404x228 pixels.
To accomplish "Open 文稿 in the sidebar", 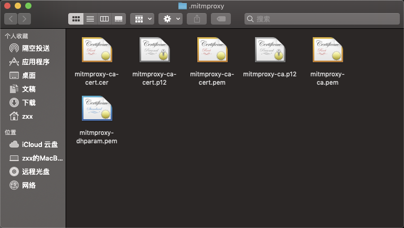I will coord(33,89).
